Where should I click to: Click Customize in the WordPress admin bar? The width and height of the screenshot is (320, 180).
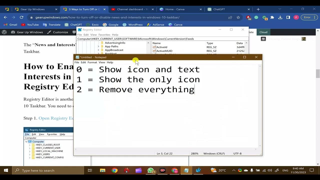pos(58,32)
